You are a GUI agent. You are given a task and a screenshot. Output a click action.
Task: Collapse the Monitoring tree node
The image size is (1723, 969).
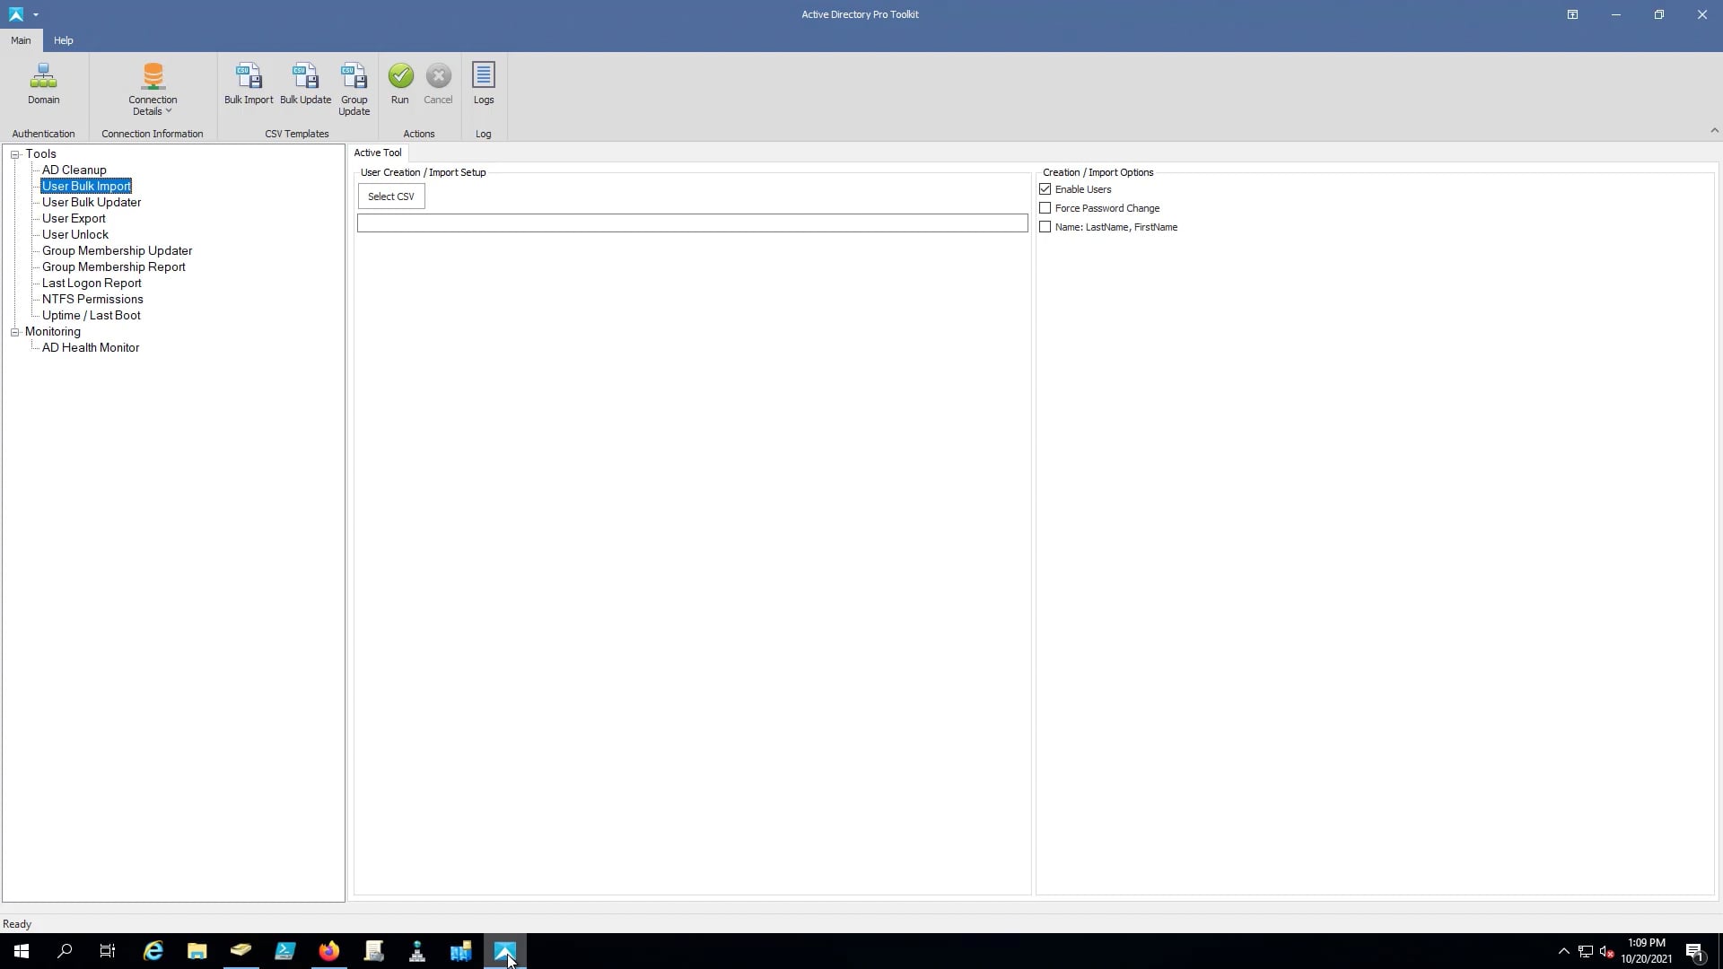click(15, 332)
